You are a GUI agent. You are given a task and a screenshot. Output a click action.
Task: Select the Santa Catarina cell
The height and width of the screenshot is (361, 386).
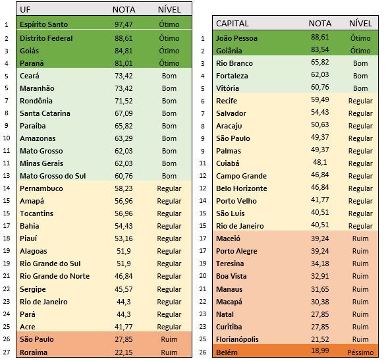(x=45, y=113)
